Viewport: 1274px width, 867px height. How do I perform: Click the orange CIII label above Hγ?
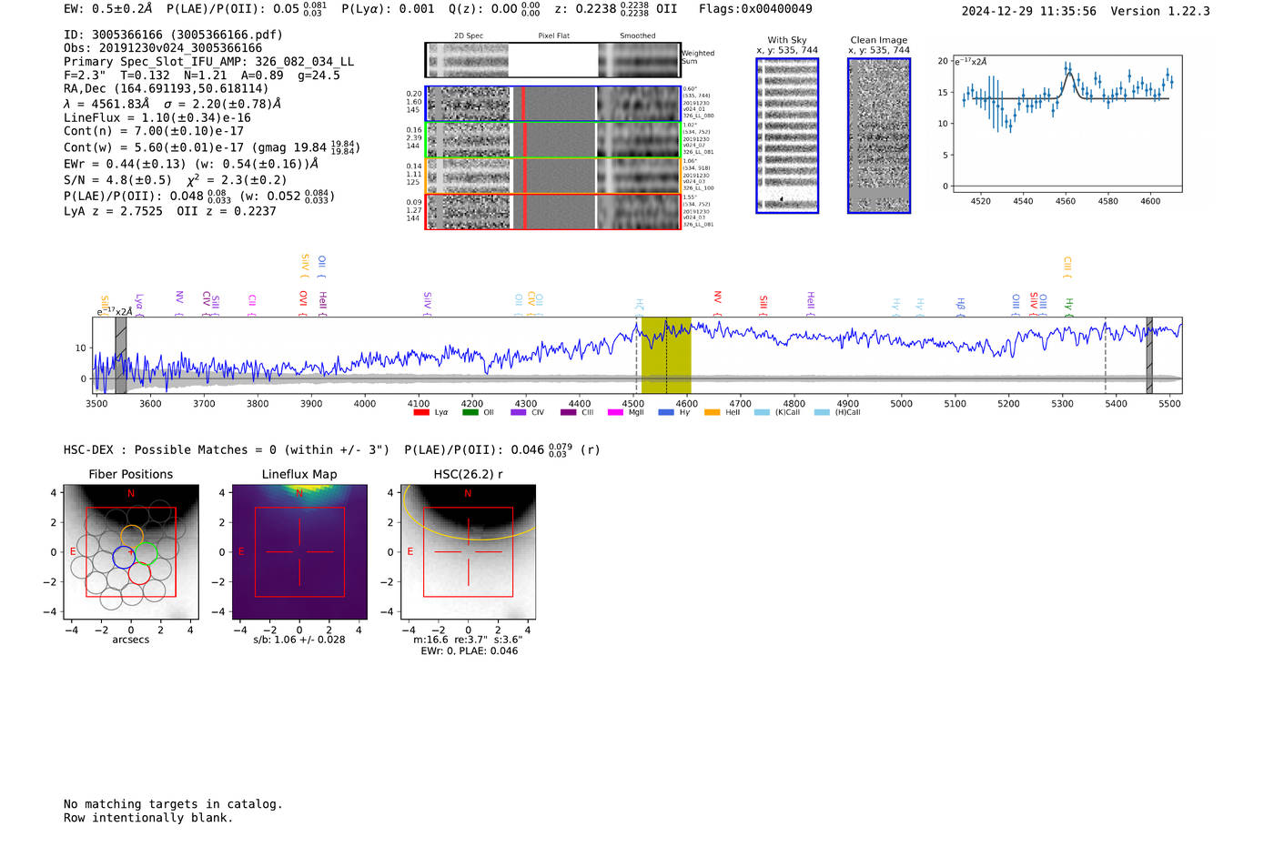coord(1067,266)
